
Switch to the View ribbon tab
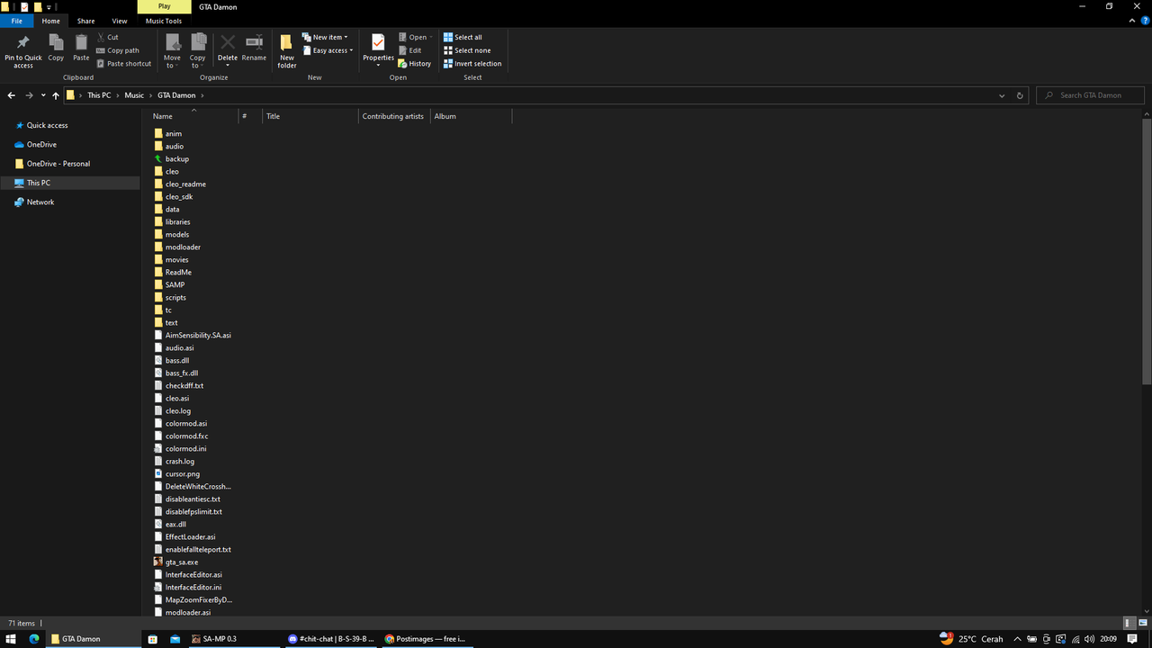(120, 21)
